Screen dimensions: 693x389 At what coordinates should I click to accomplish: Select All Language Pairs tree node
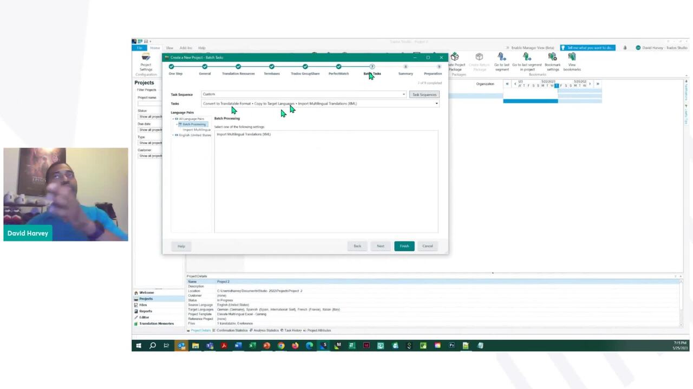[191, 119]
